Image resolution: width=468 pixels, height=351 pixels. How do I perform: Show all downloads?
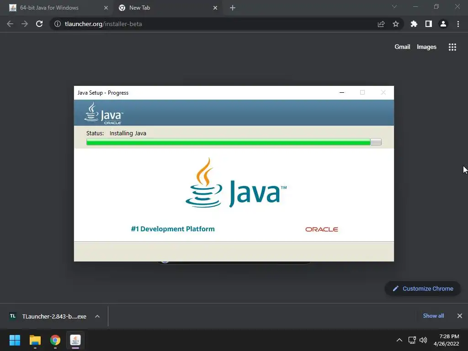coord(433,316)
